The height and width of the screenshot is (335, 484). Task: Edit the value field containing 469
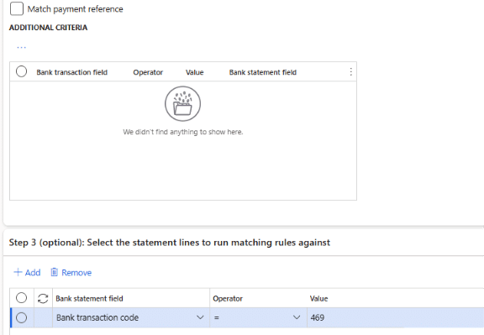(396, 317)
